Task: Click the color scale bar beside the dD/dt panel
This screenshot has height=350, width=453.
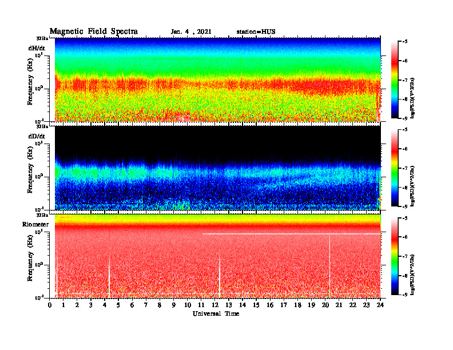Action: (x=395, y=168)
